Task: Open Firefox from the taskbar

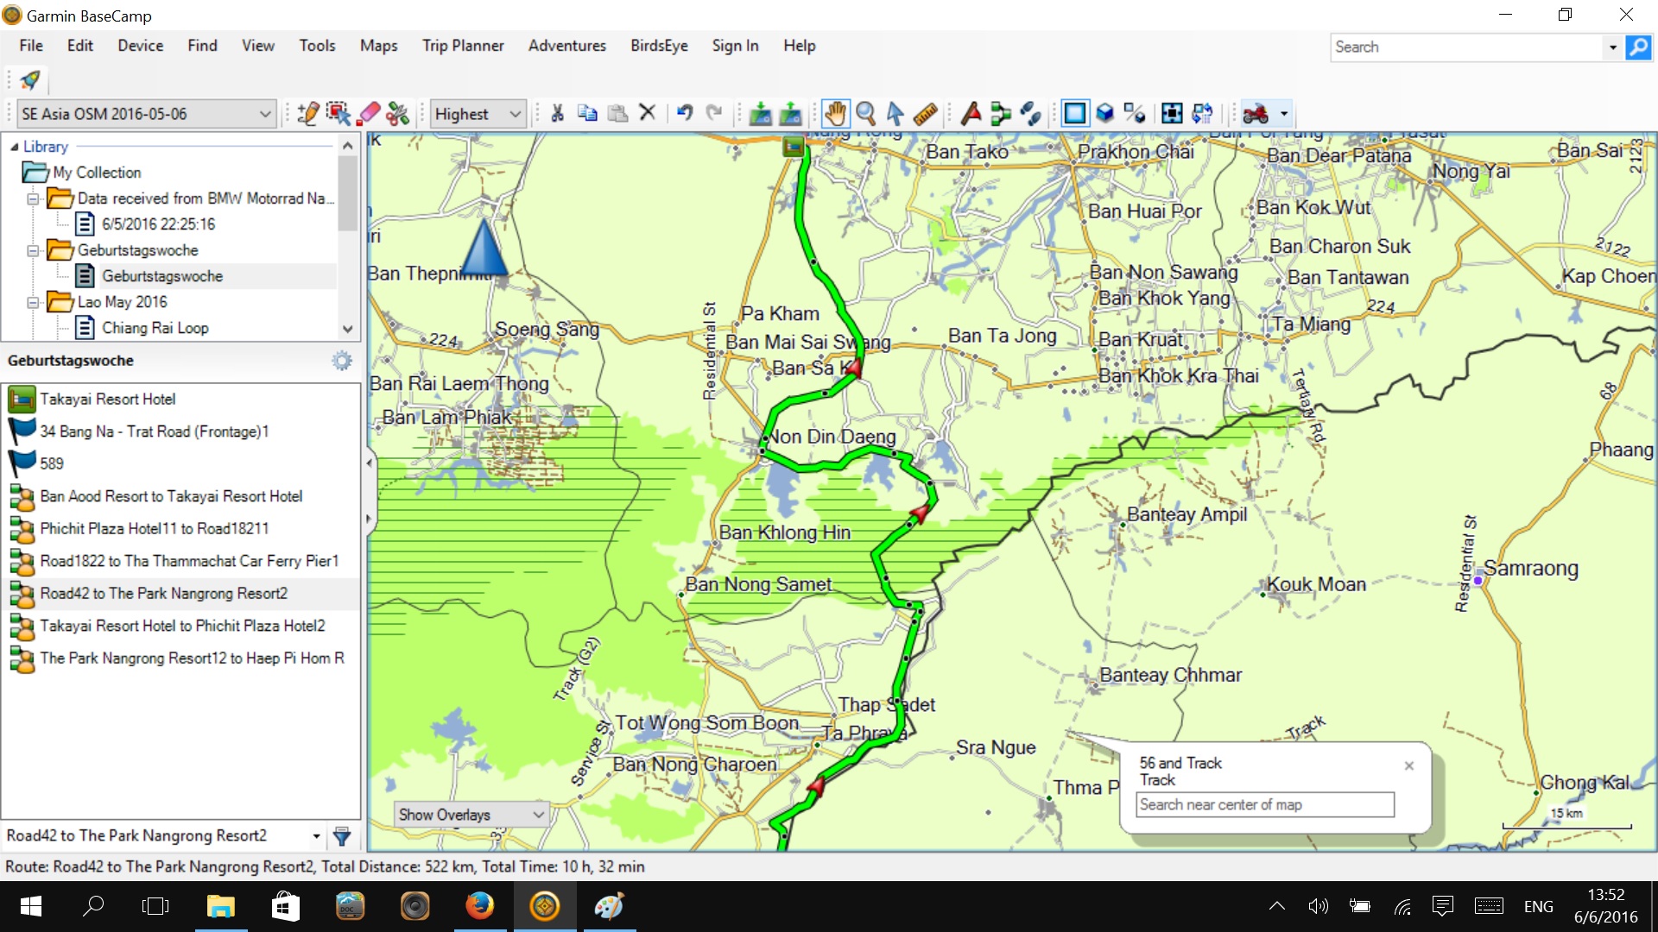Action: (479, 906)
